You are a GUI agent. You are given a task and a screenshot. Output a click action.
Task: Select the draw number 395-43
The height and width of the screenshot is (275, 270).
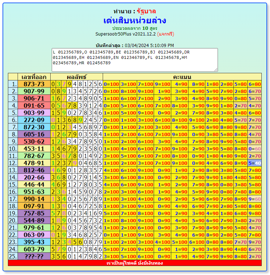[34, 242]
